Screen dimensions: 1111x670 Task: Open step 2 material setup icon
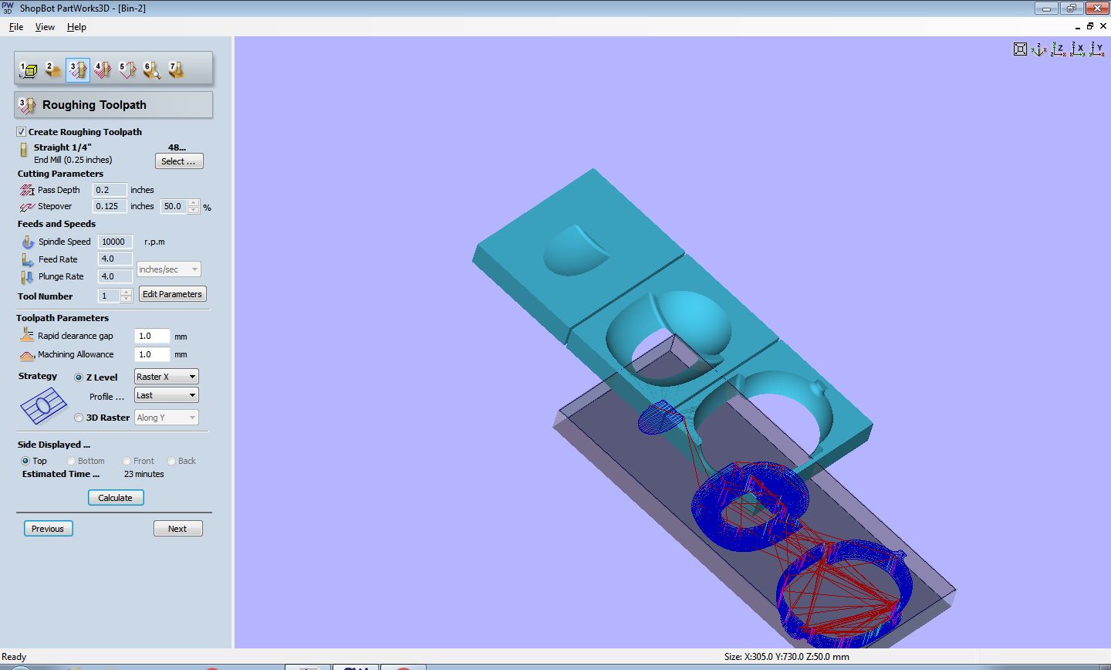point(53,70)
